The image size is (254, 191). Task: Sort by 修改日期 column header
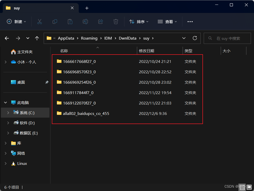160,51
